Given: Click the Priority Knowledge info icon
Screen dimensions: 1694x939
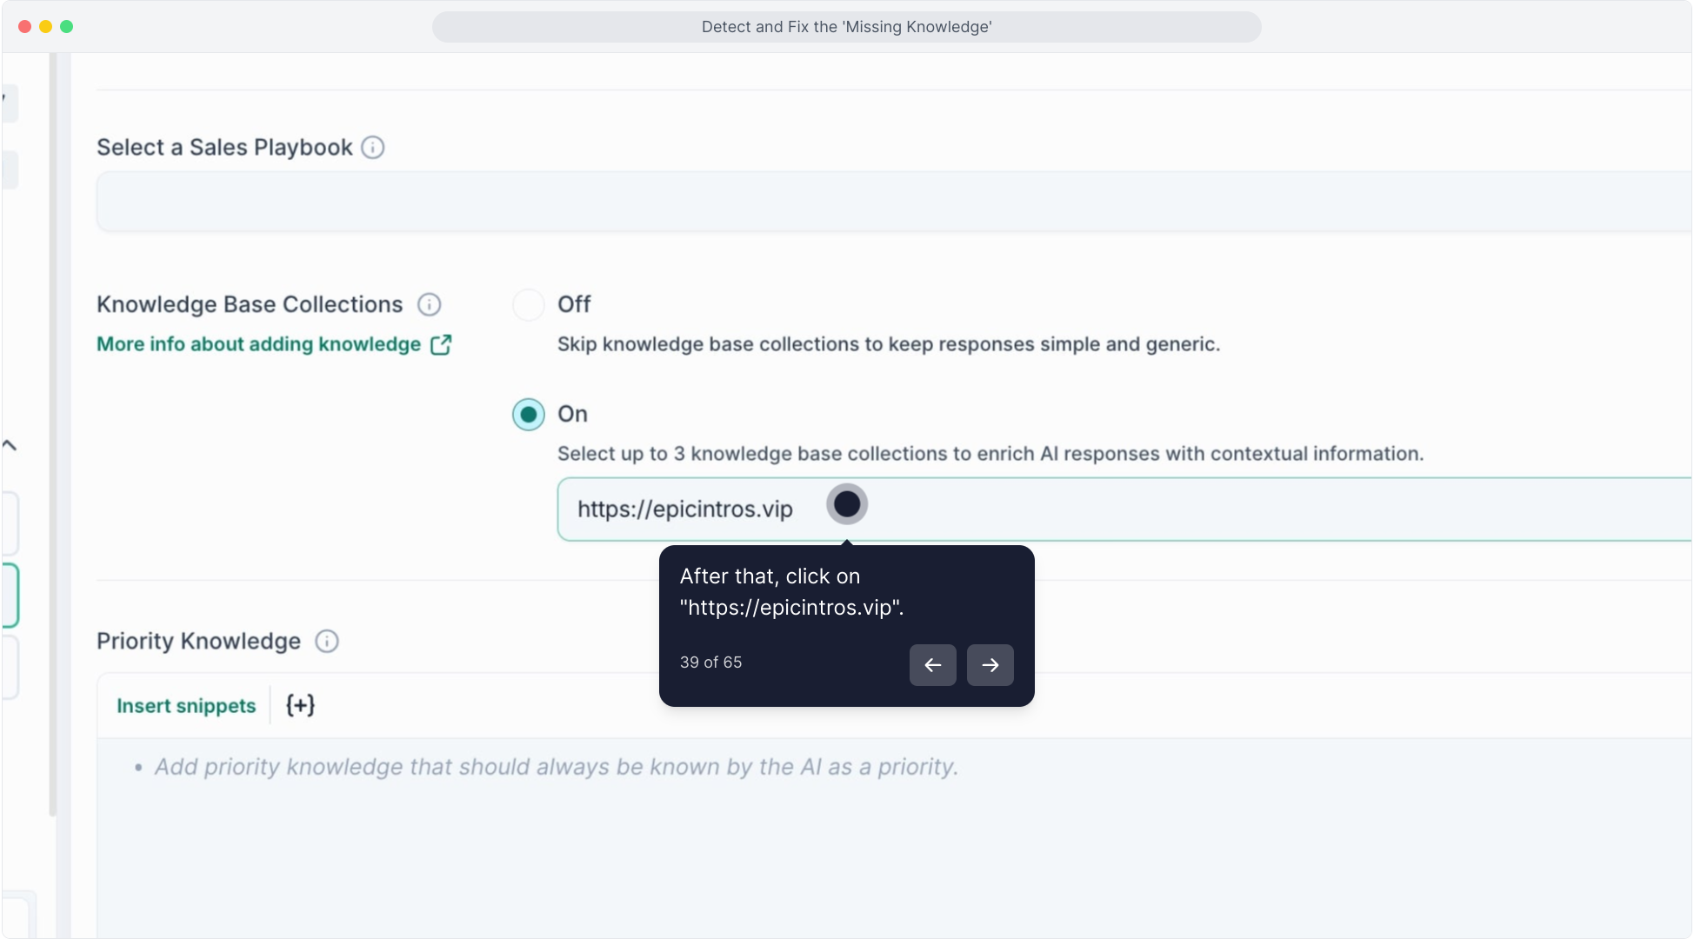Looking at the screenshot, I should point(327,642).
